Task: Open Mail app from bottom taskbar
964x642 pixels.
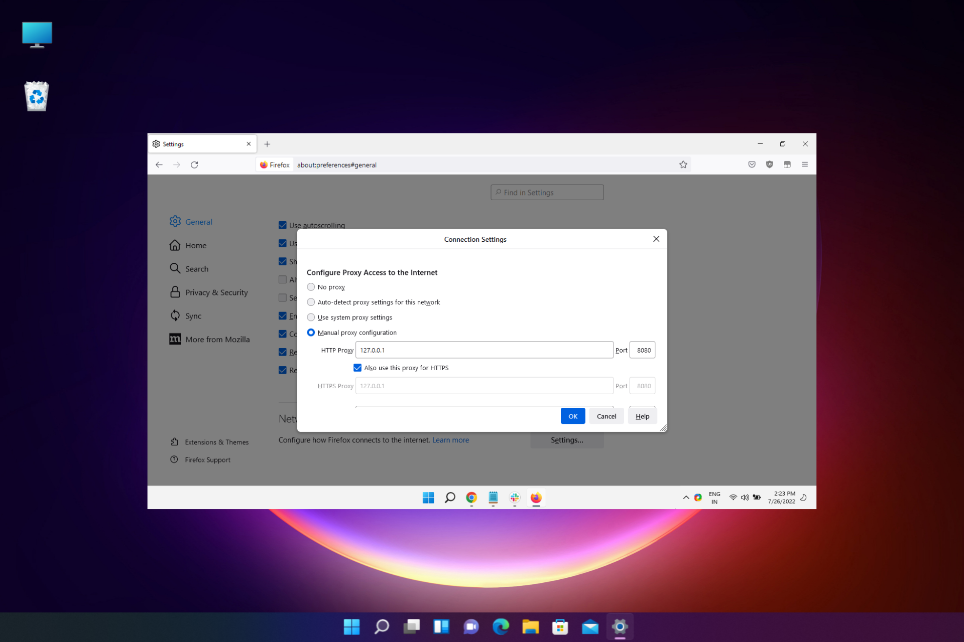Action: [x=590, y=626]
